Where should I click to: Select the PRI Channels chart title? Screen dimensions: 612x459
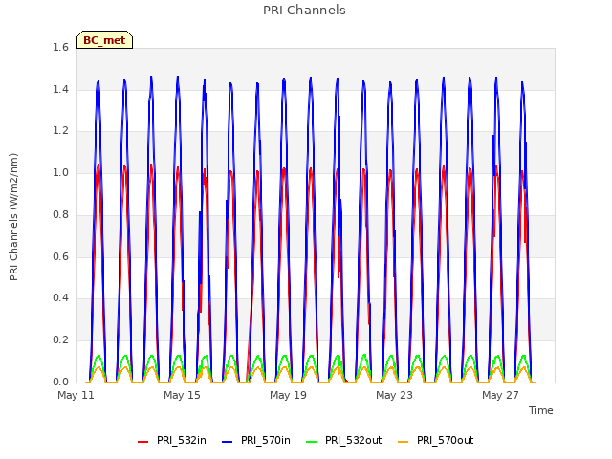tap(304, 11)
